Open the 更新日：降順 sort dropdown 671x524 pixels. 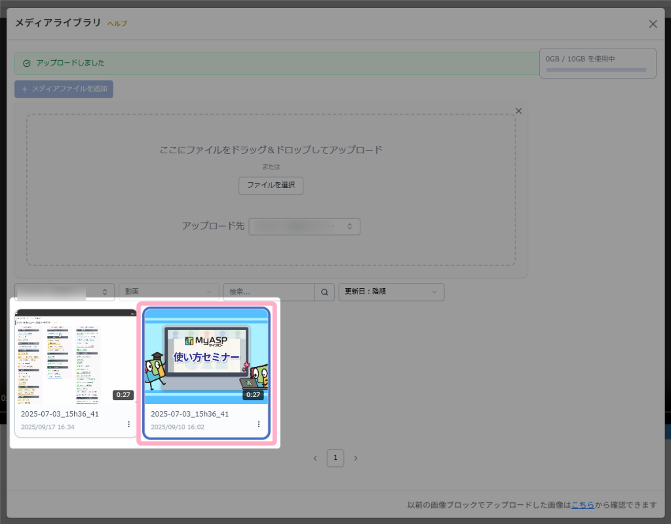(x=391, y=292)
